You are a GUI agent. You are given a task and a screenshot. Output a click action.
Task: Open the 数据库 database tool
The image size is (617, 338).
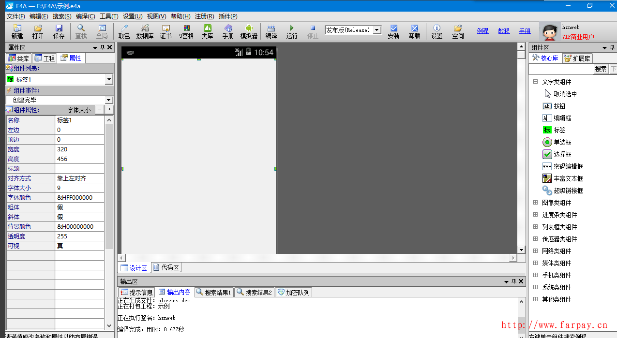click(145, 31)
